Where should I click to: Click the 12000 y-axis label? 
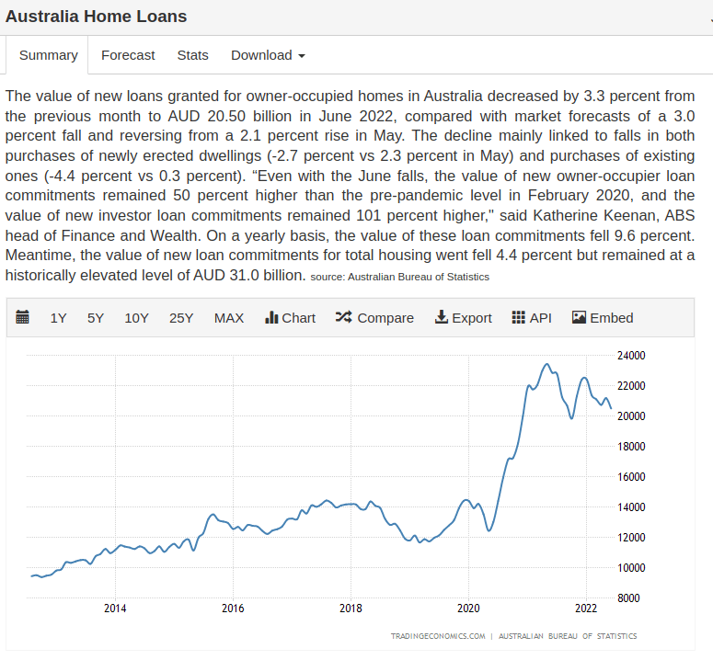[x=631, y=538]
